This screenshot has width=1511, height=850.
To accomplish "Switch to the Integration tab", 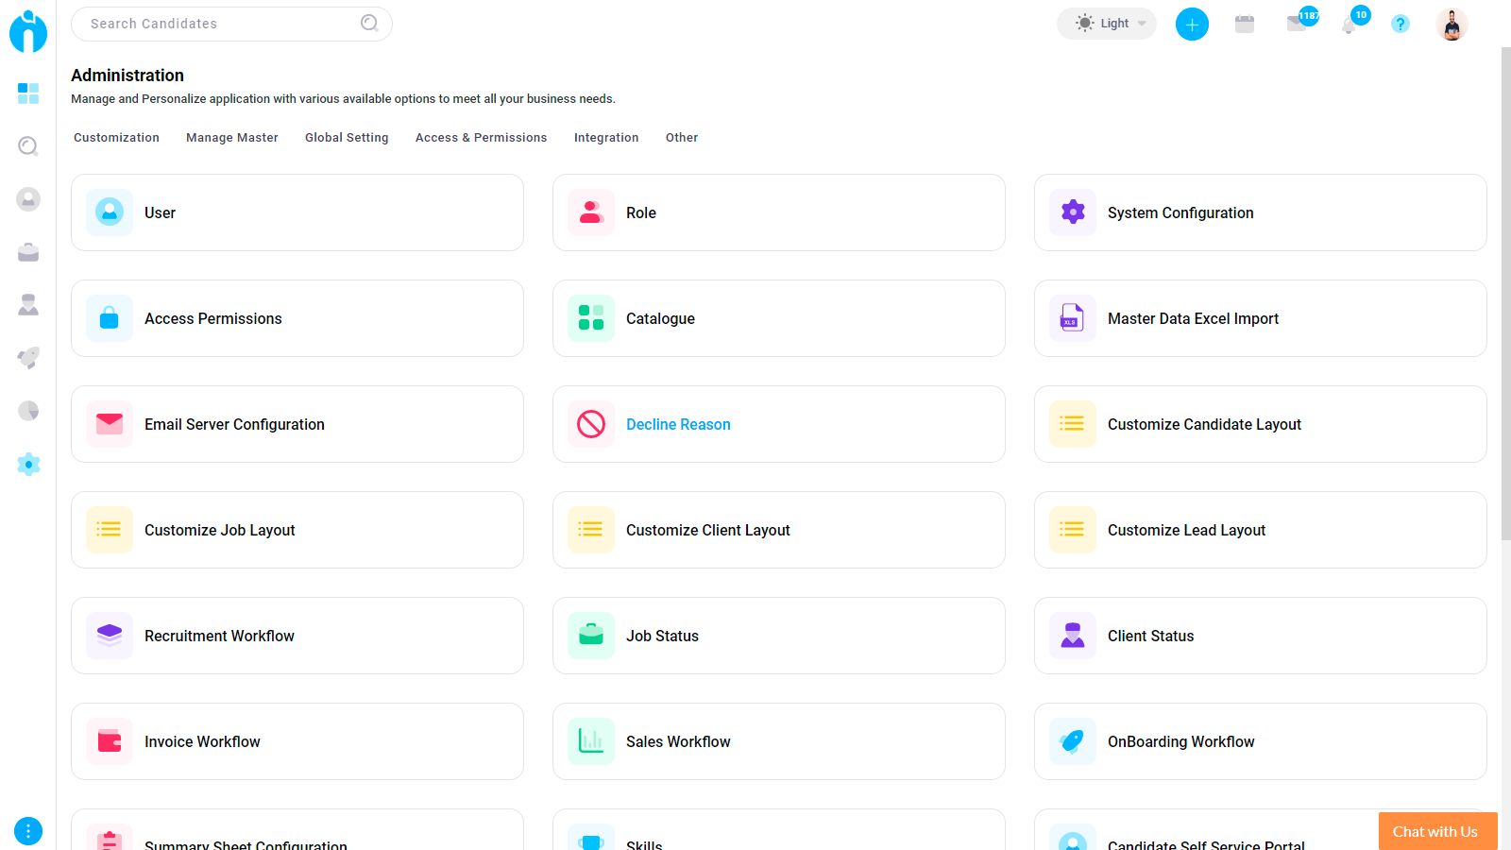I will [x=605, y=138].
